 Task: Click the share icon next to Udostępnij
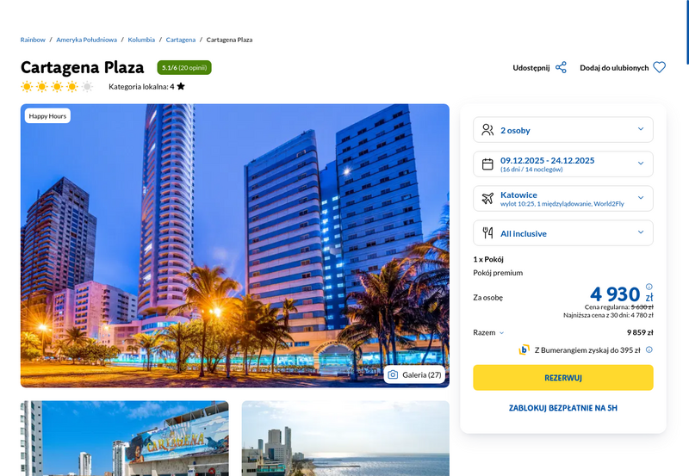pos(562,68)
